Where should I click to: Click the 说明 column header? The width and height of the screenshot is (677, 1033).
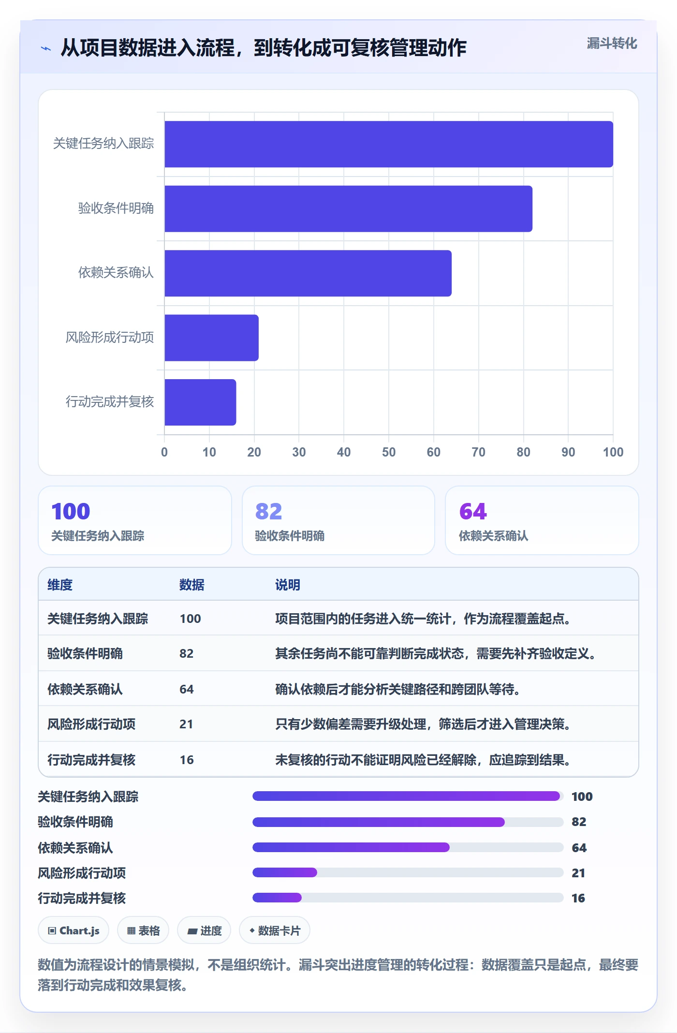[288, 585]
